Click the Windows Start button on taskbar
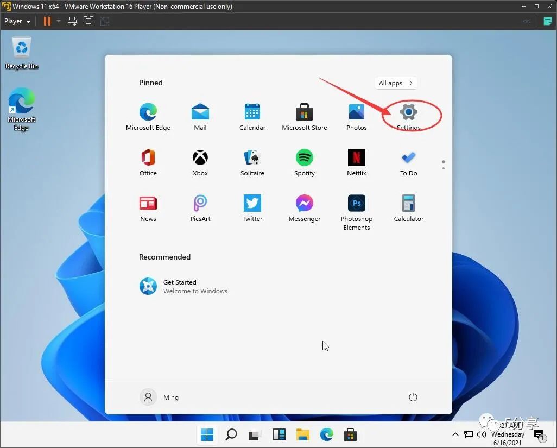Screen dimensions: 557x448 207,434
